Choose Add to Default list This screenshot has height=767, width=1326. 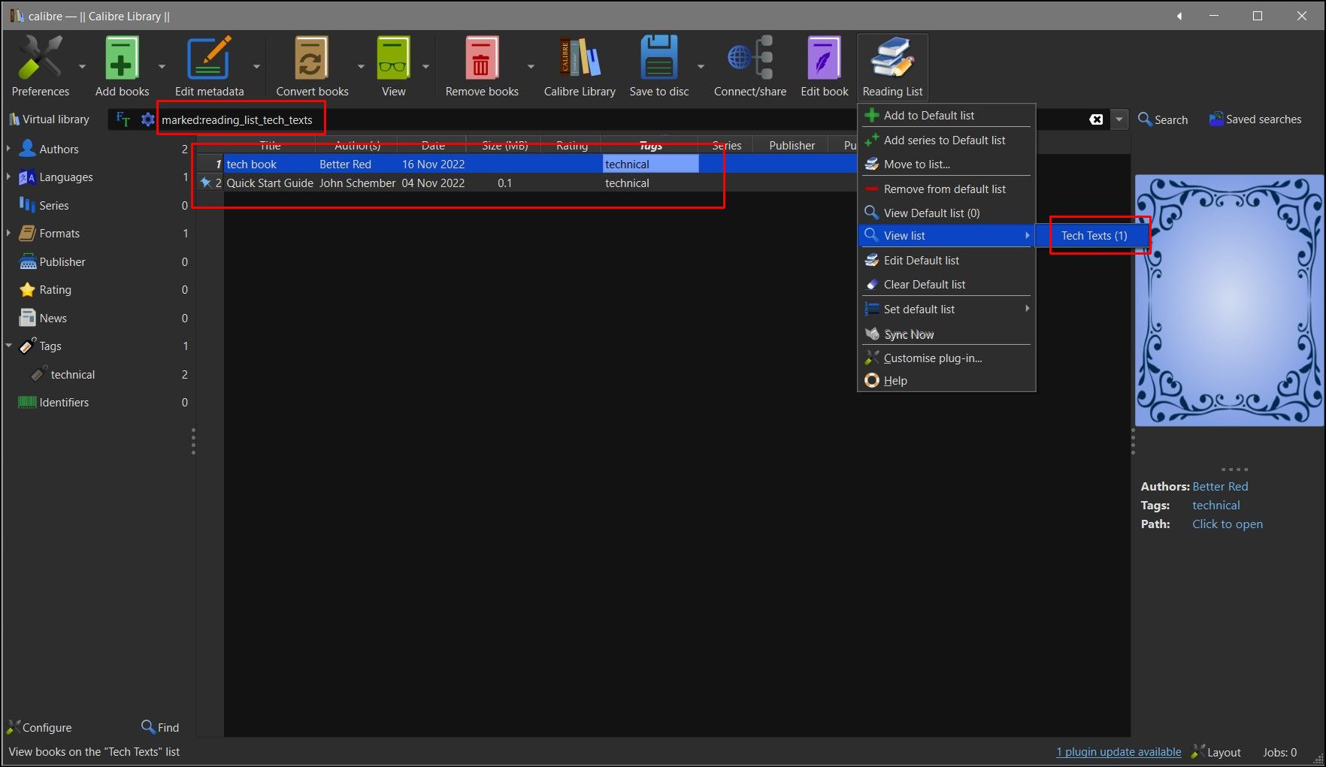pos(946,116)
